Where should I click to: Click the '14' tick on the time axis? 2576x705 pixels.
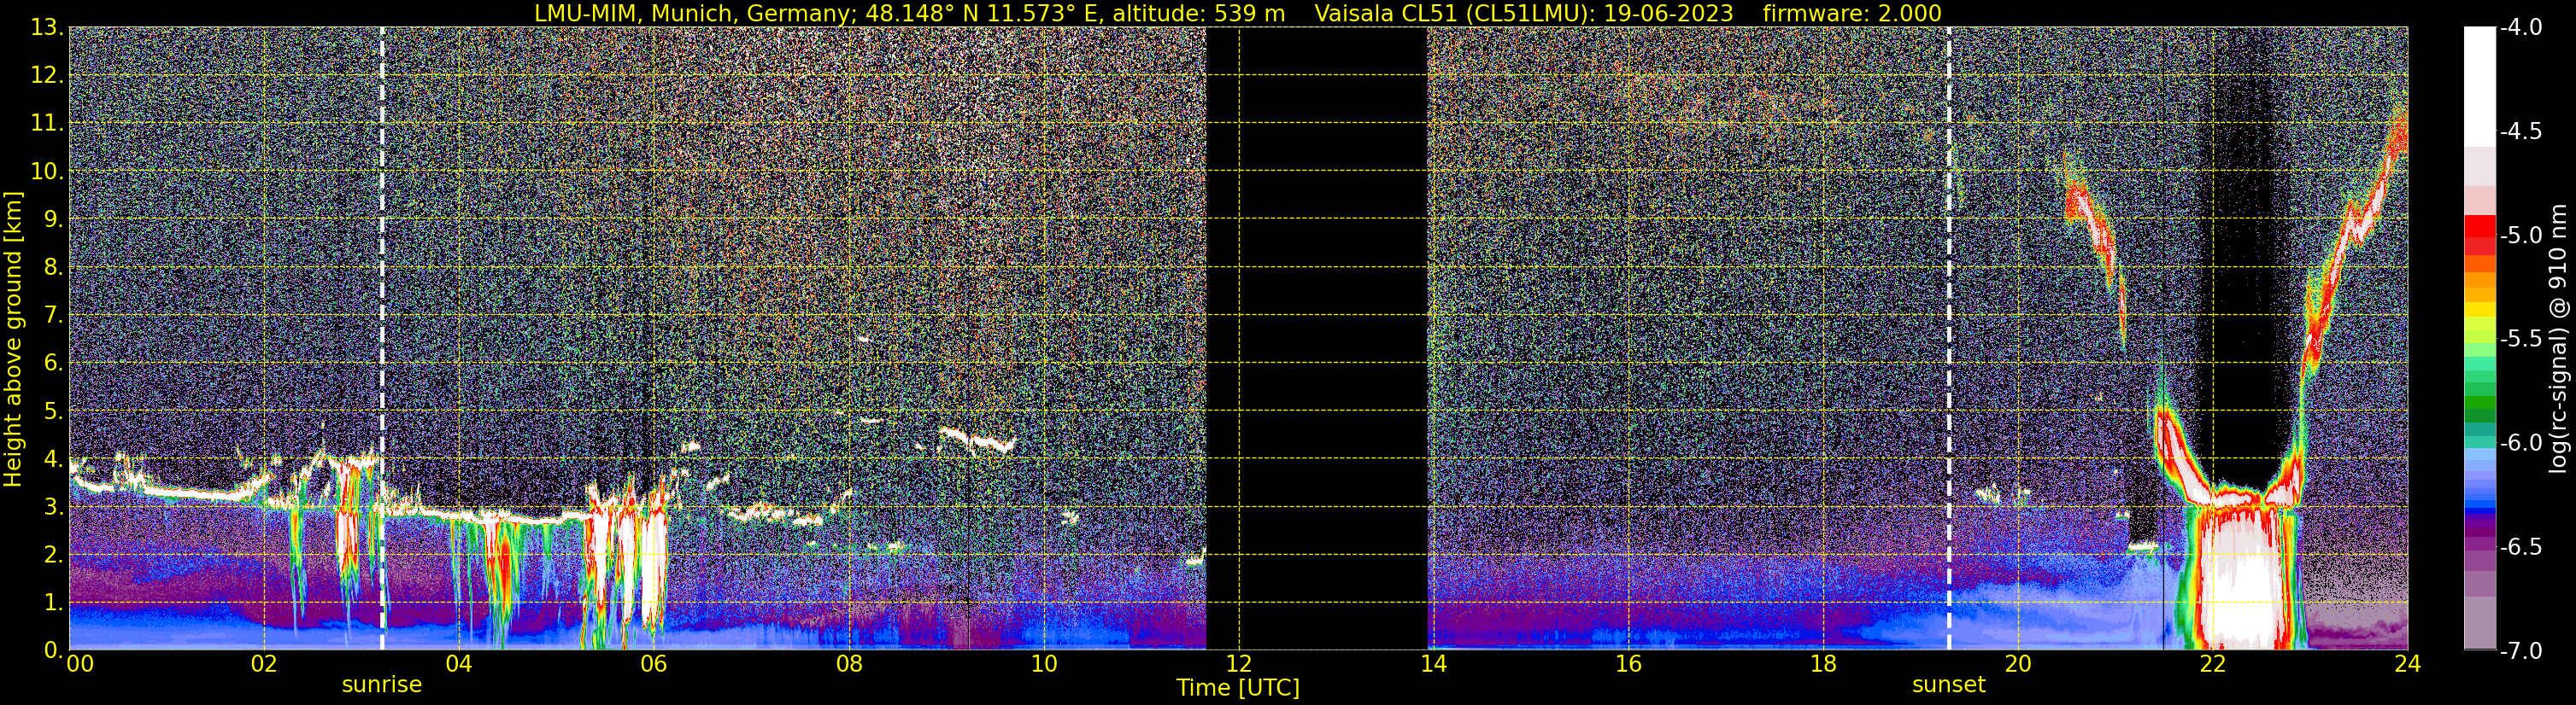(x=1433, y=664)
